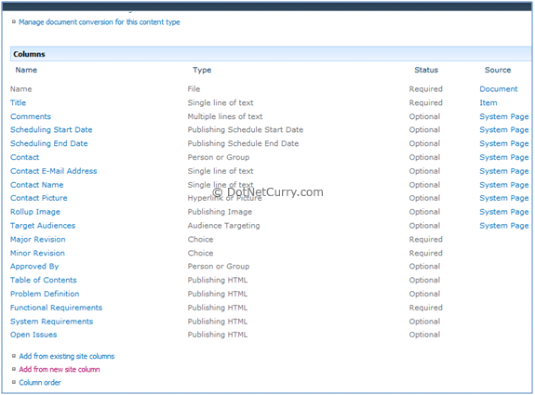The image size is (535, 395).
Task: Open the Contact E-Mail Address column
Action: click(x=54, y=171)
